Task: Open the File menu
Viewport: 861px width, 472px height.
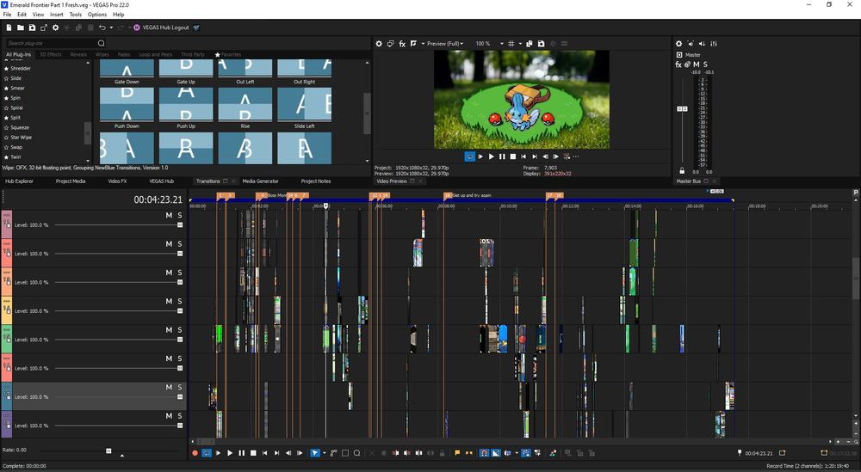Action: (x=7, y=15)
